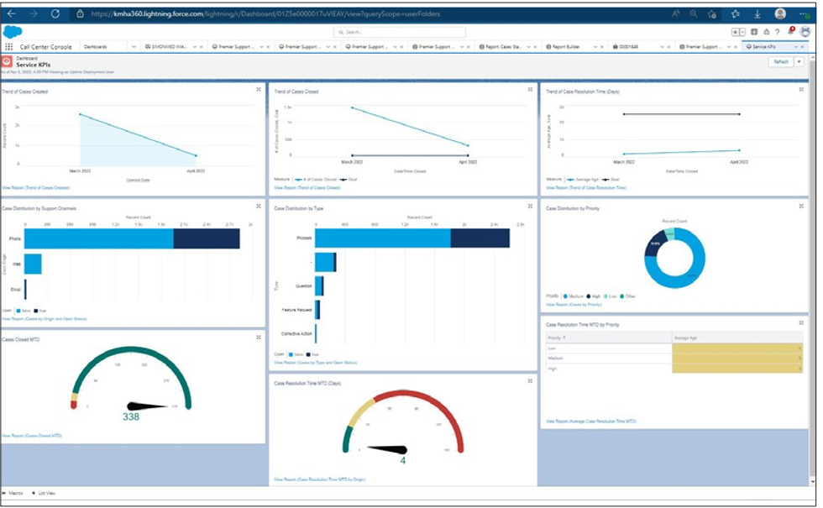
Task: Click the Refresh button
Action: [781, 61]
